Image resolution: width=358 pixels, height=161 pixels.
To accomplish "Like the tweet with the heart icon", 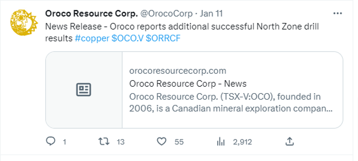I will 162,142.
